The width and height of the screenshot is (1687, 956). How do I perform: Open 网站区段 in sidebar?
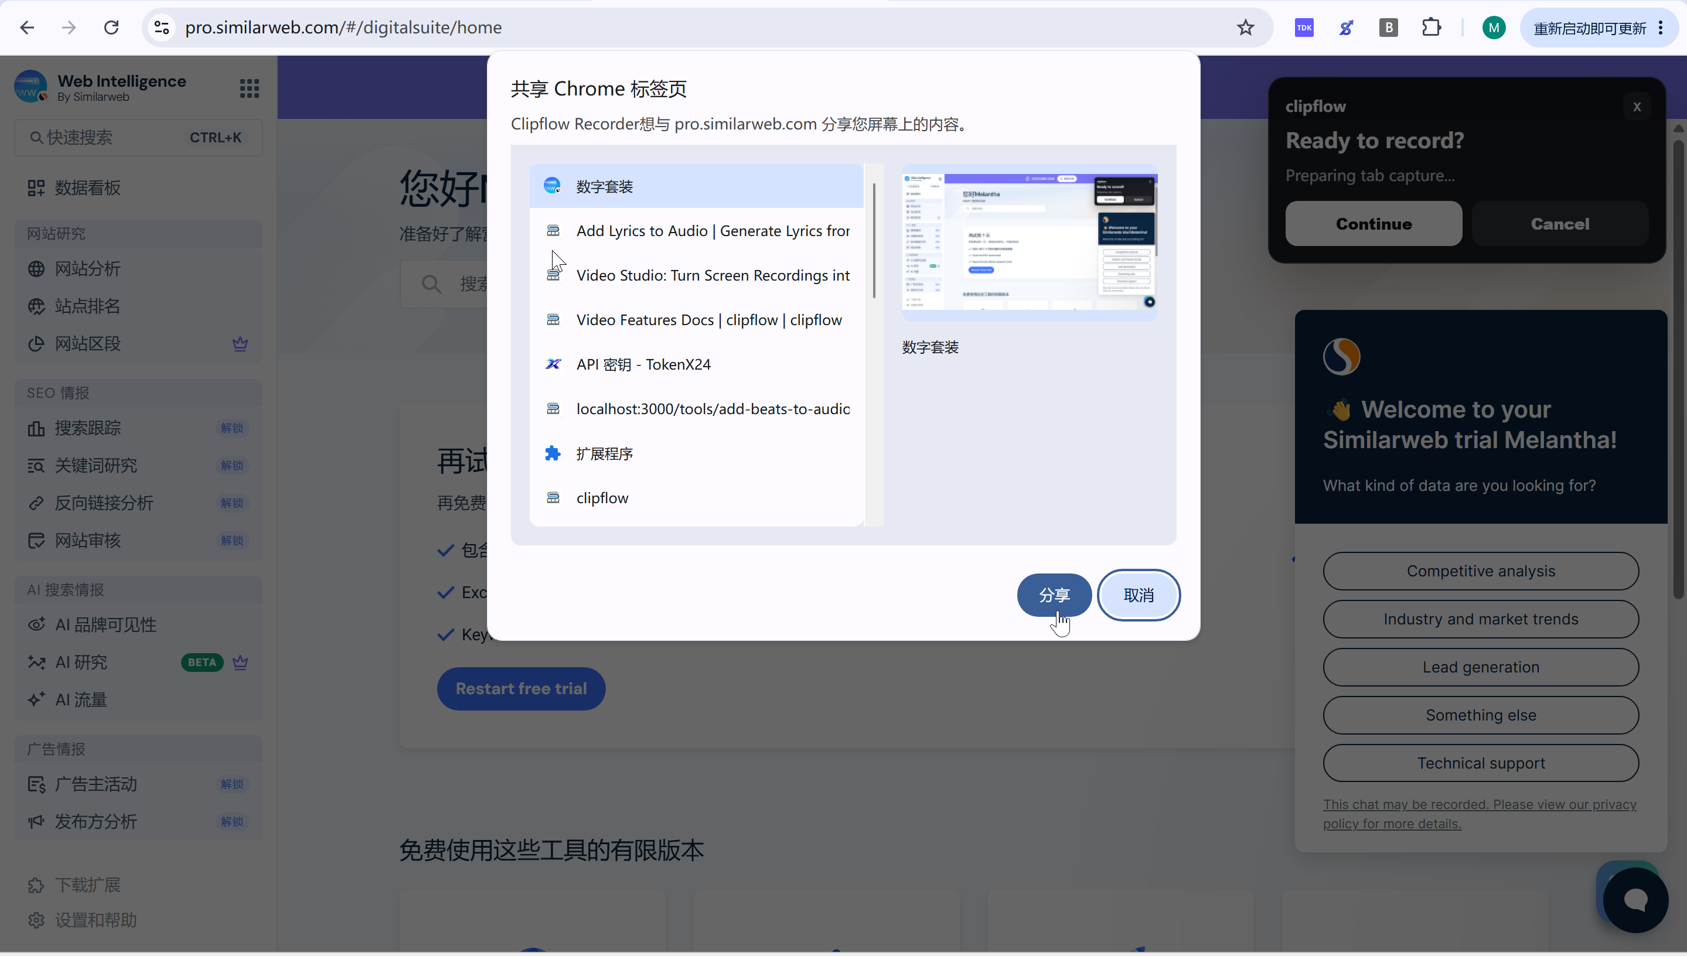pos(138,344)
